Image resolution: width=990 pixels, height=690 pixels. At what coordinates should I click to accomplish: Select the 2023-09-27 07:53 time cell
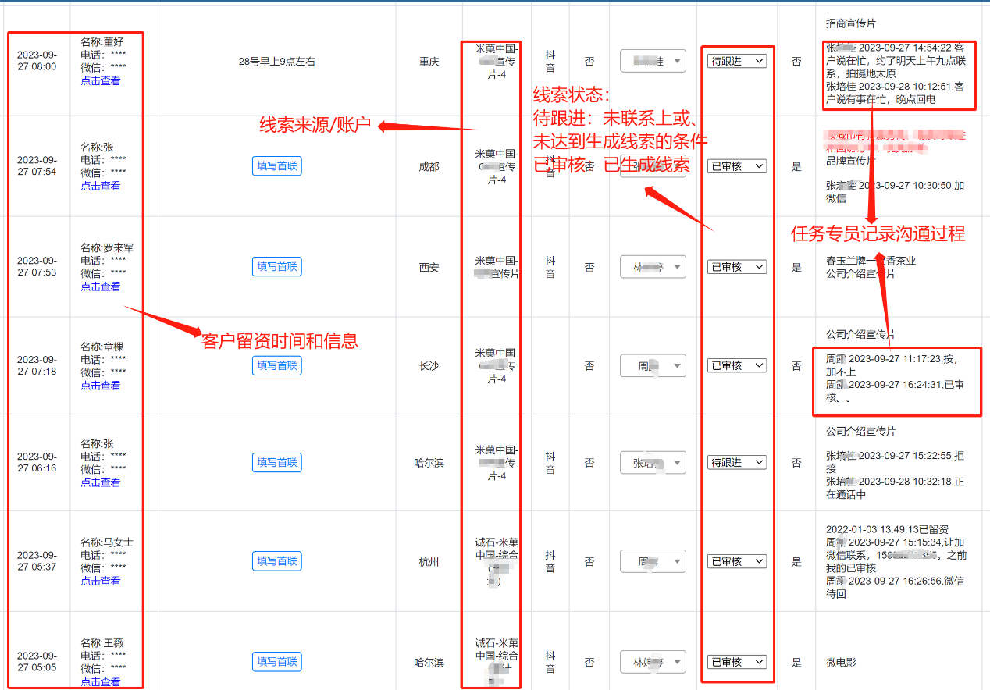pyautogui.click(x=37, y=267)
